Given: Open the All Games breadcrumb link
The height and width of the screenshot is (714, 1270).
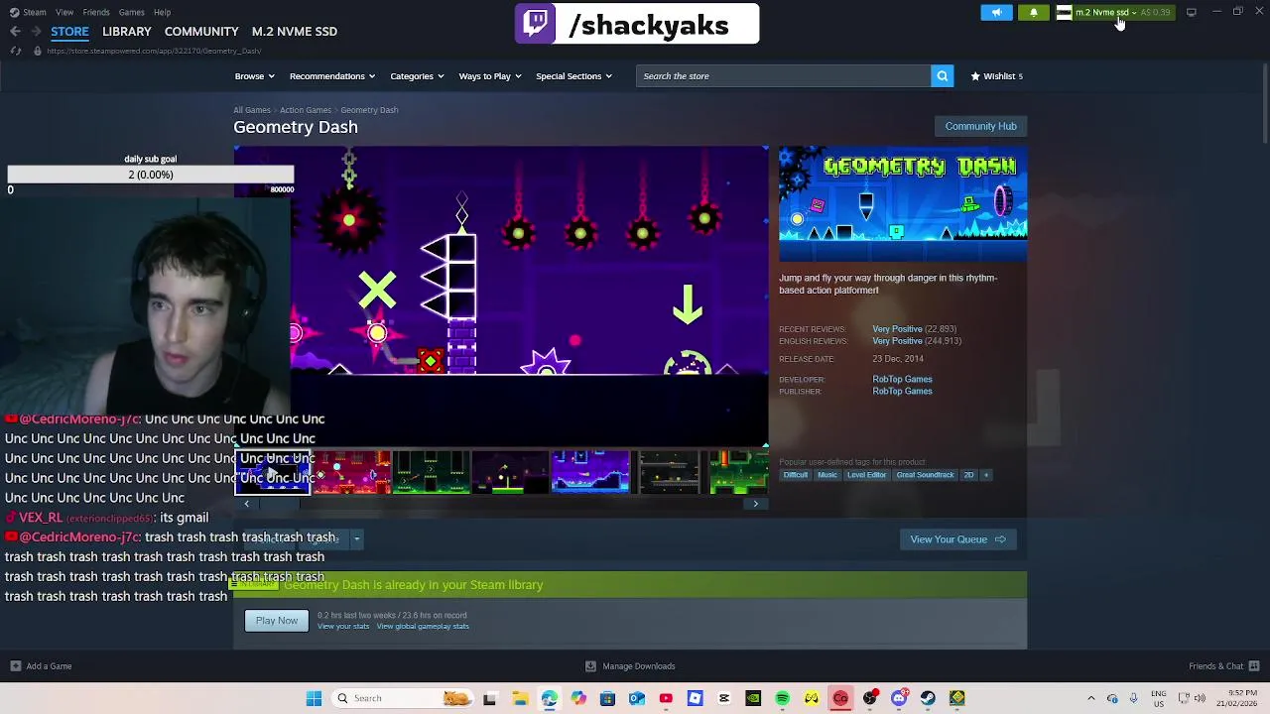Looking at the screenshot, I should [x=251, y=110].
